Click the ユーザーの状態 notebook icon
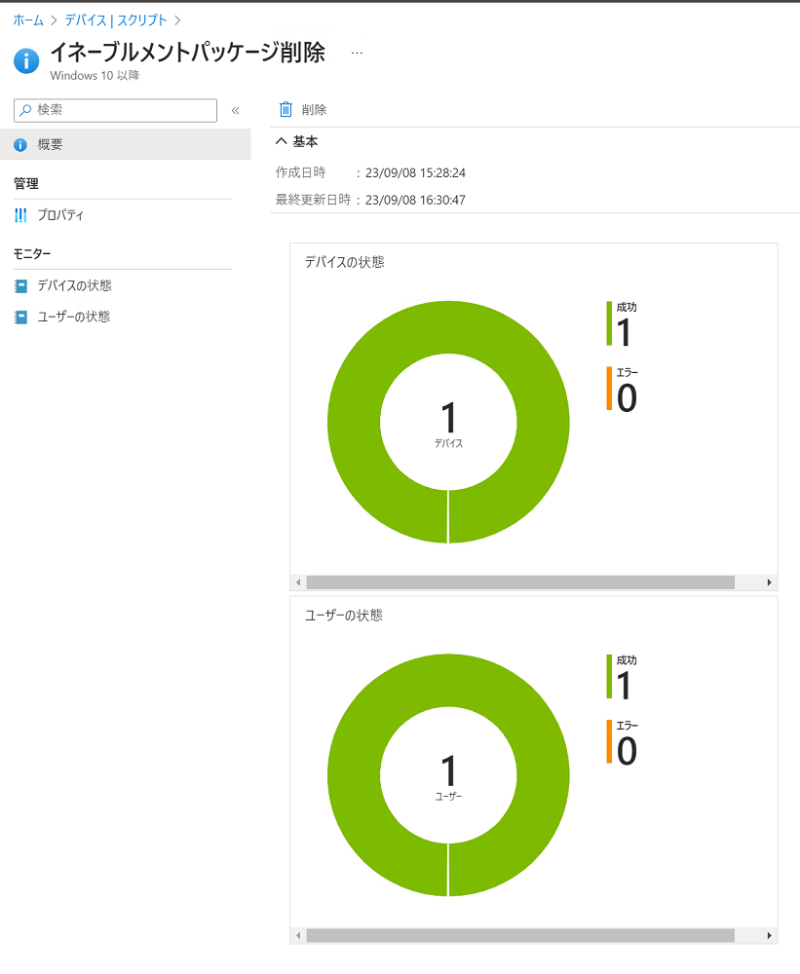The image size is (800, 974). (x=20, y=318)
